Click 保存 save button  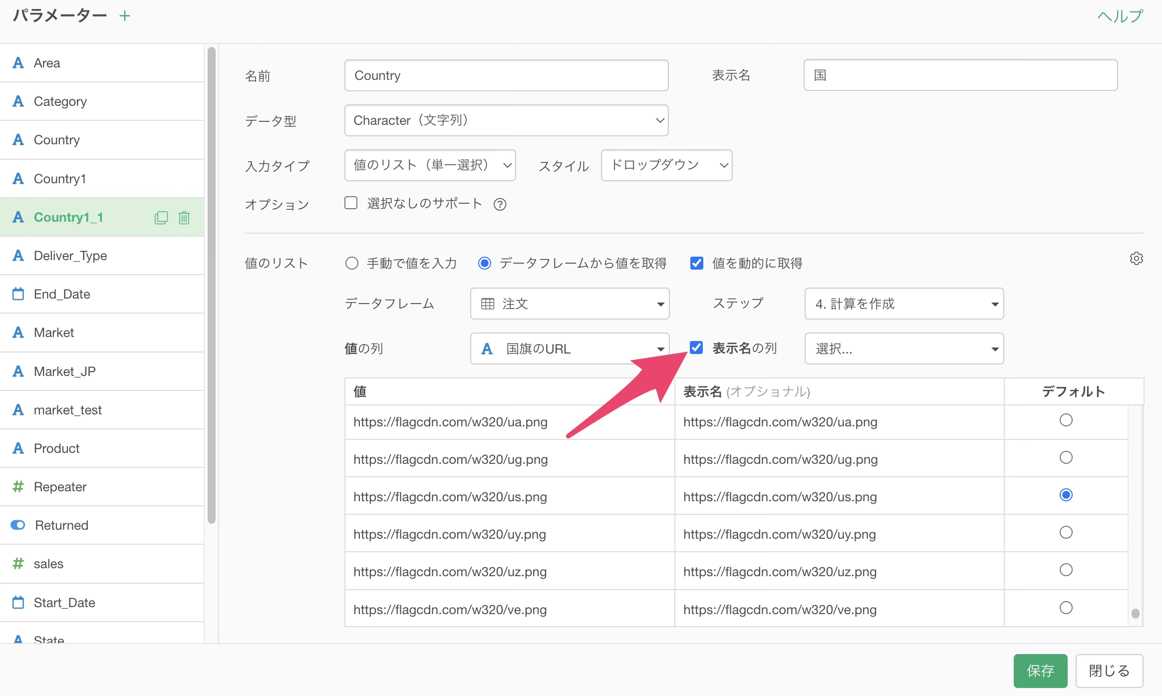1040,671
